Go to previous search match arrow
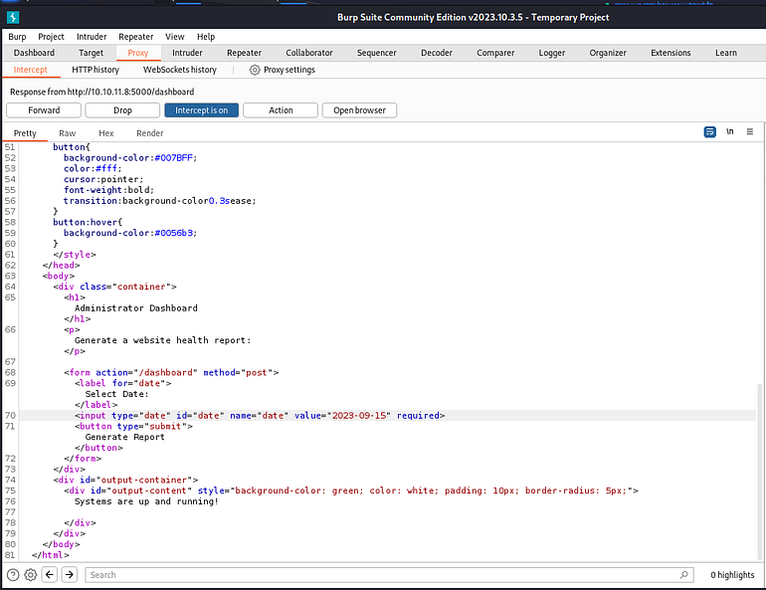This screenshot has height=590, width=766. point(50,574)
